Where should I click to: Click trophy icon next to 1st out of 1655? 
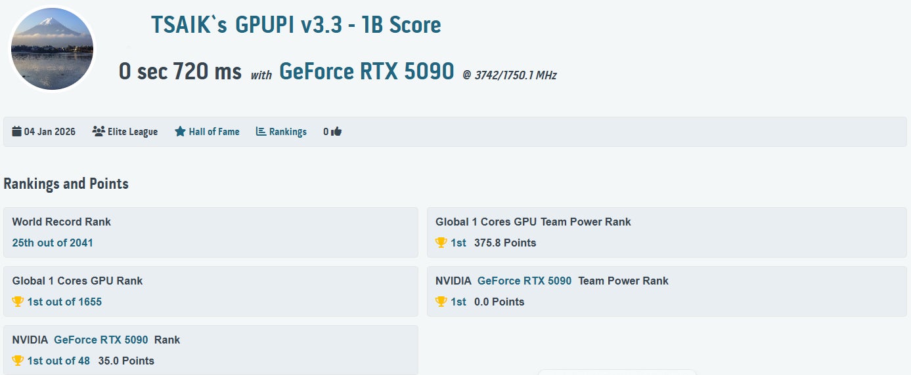[18, 302]
